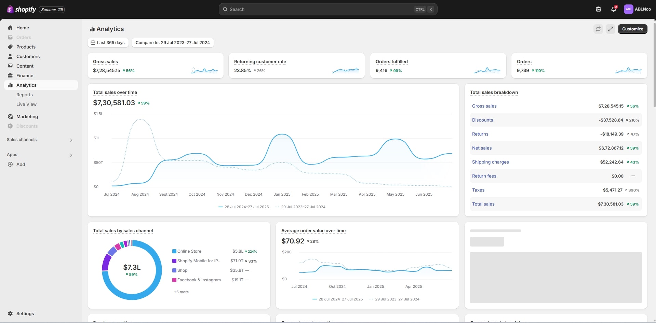Expand the Sales channels section
The width and height of the screenshot is (656, 323).
(71, 140)
